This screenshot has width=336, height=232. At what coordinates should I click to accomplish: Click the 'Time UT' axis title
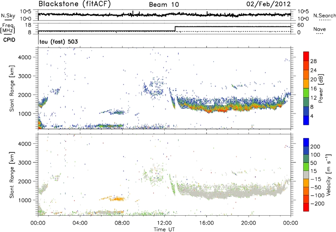pyautogui.click(x=164, y=229)
